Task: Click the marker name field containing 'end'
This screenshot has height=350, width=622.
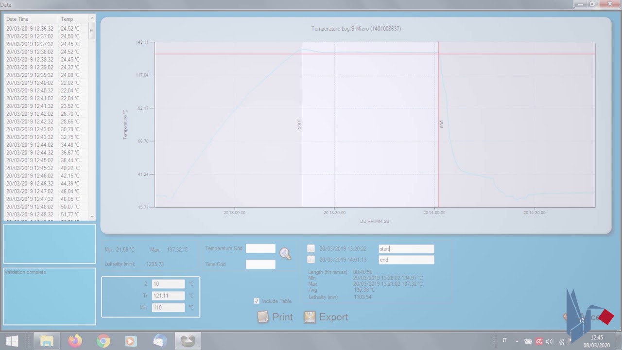Action: (x=406, y=260)
